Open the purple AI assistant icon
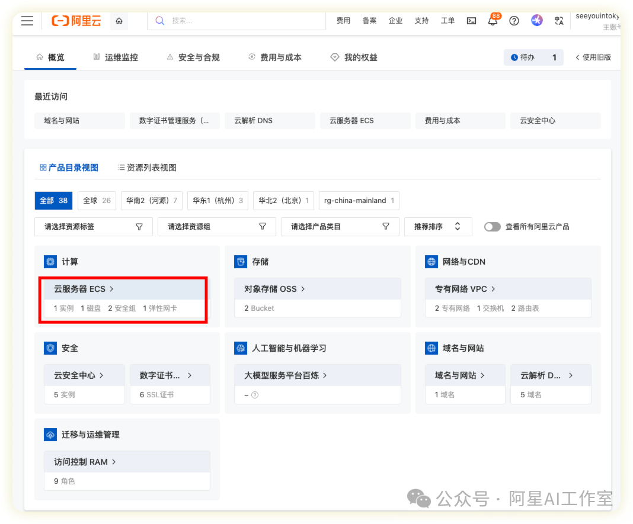 click(536, 20)
